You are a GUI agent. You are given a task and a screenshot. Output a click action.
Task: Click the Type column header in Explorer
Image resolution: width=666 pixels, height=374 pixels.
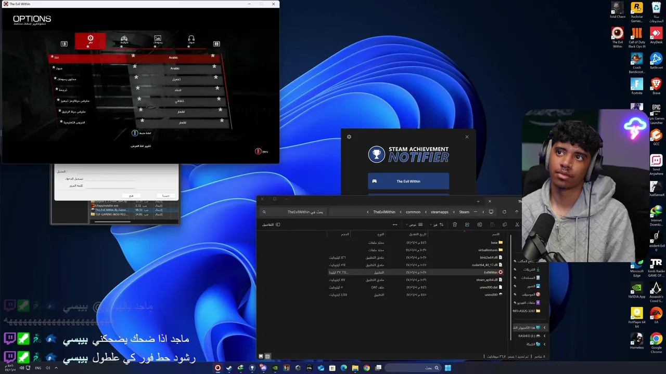[x=381, y=234]
